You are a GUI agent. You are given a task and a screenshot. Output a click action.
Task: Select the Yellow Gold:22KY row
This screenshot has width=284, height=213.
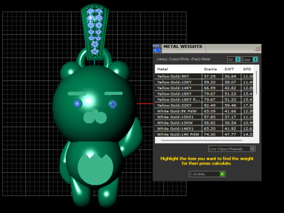204,105
